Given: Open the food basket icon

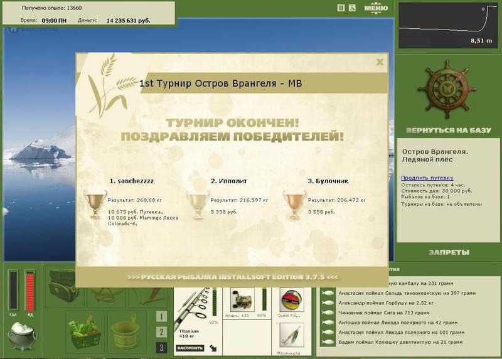Looking at the screenshot, I should pos(84,332).
